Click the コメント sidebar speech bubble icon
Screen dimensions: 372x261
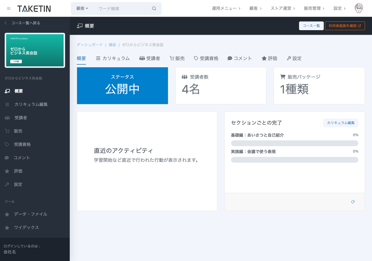coord(7,158)
